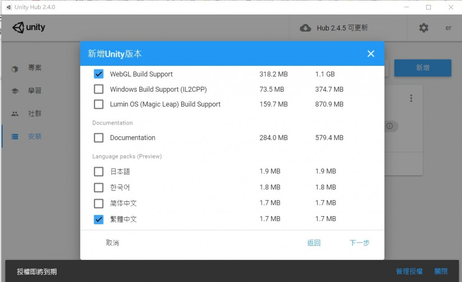
Task: Check the 日本語 language pack
Action: [x=98, y=171]
